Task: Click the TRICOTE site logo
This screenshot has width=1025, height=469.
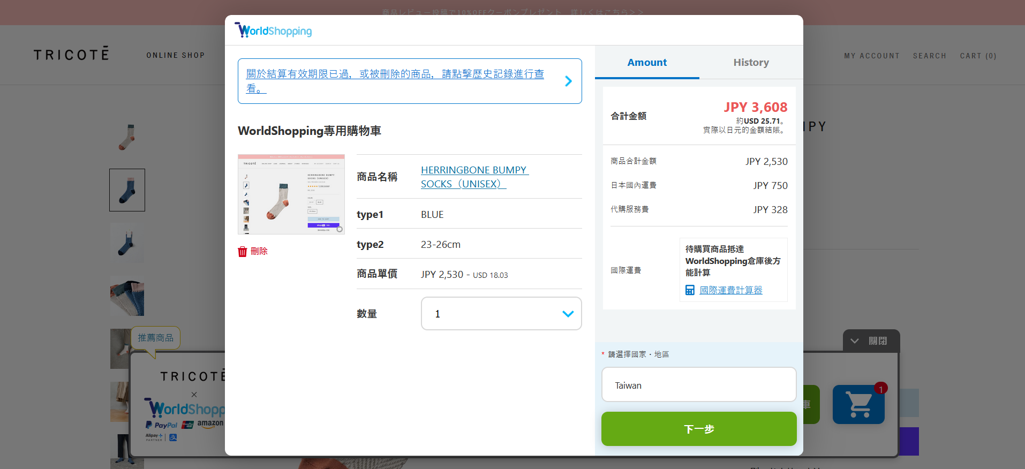Action: tap(71, 54)
